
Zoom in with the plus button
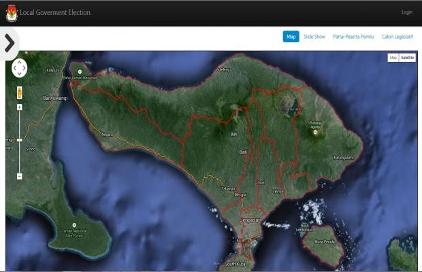(x=19, y=107)
